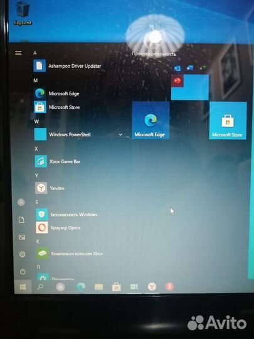Click the Windows Start button
Viewport: 254px width, 339px height.
(x=23, y=287)
